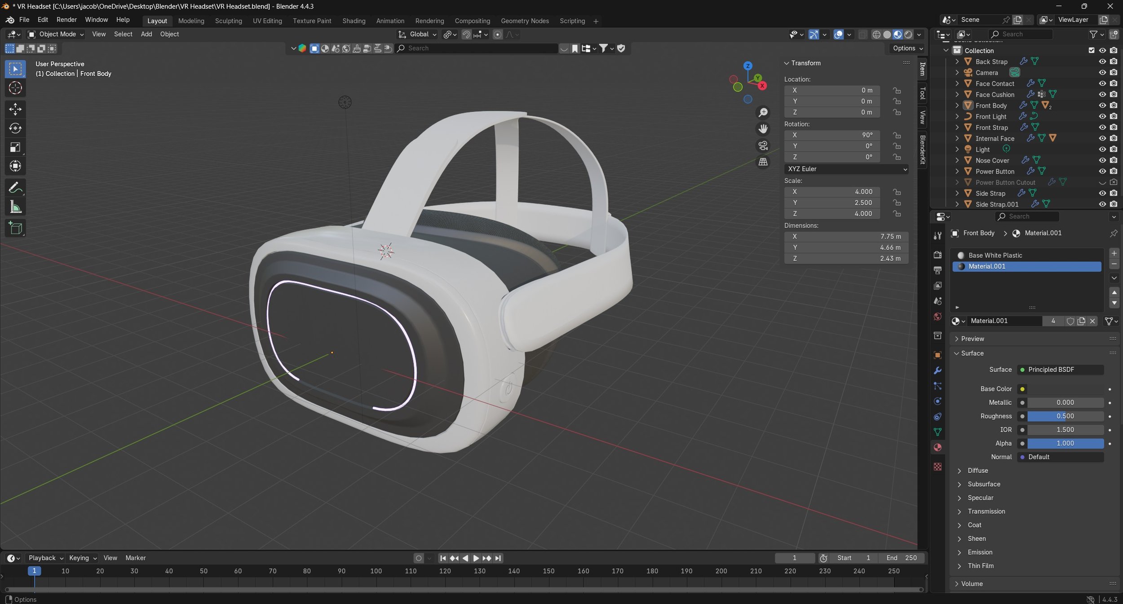Select the Rotate tool

tap(15, 128)
